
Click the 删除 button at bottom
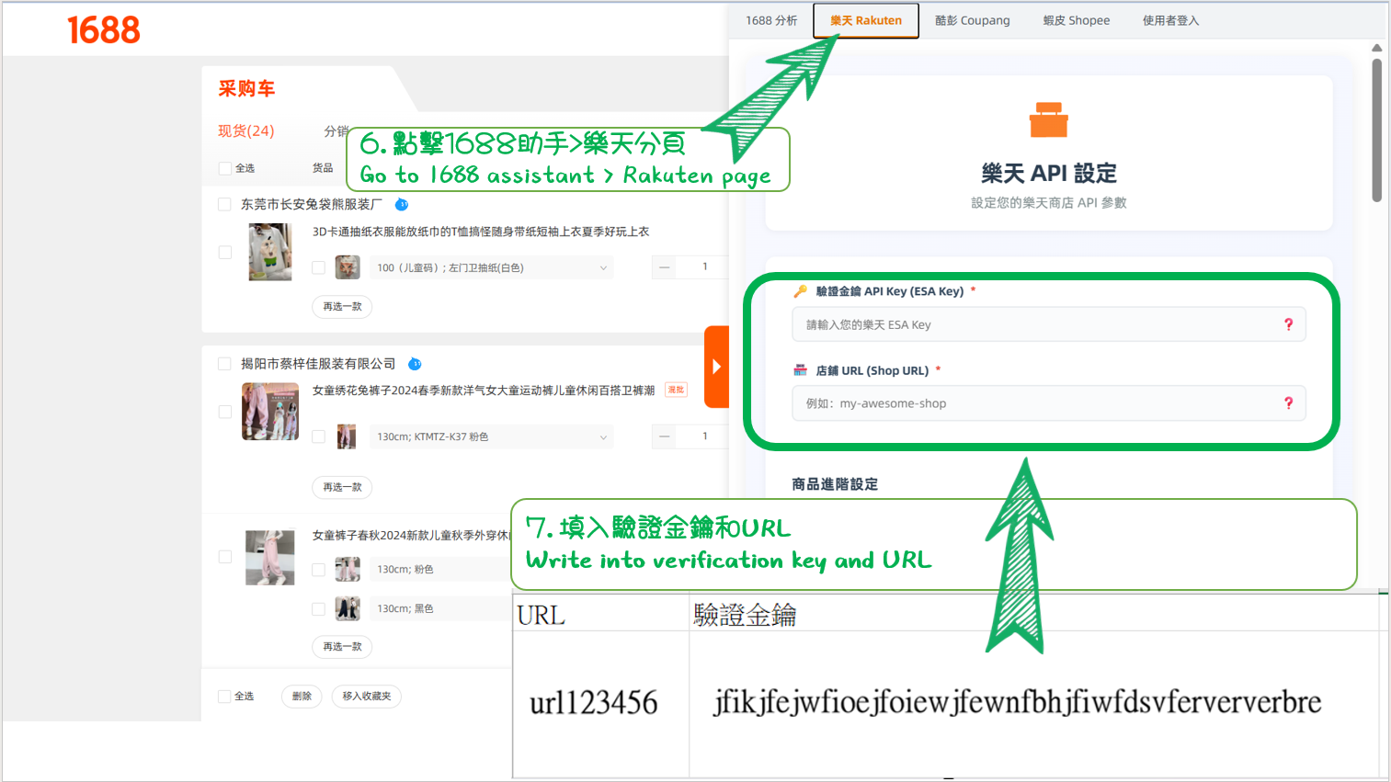(302, 697)
